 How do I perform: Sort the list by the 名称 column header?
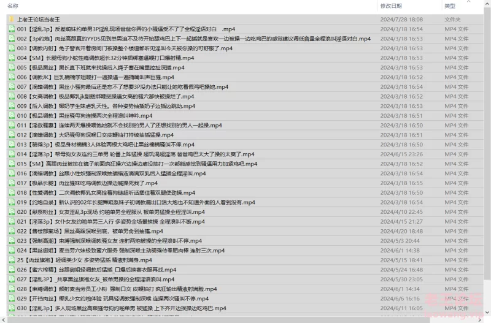[13, 6]
